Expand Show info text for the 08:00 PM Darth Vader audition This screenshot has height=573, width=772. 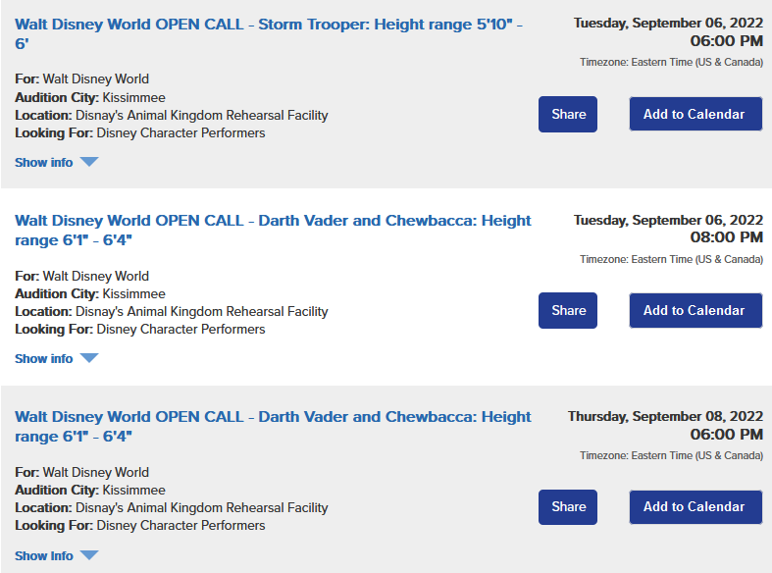tap(44, 359)
